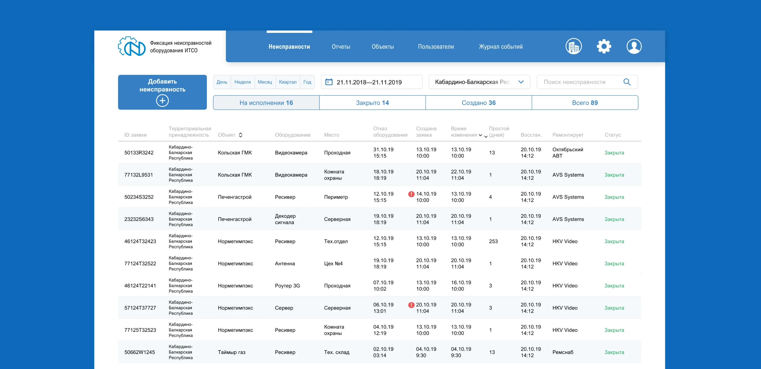Click the Ремонтирует column header
The image size is (761, 369).
(x=568, y=135)
